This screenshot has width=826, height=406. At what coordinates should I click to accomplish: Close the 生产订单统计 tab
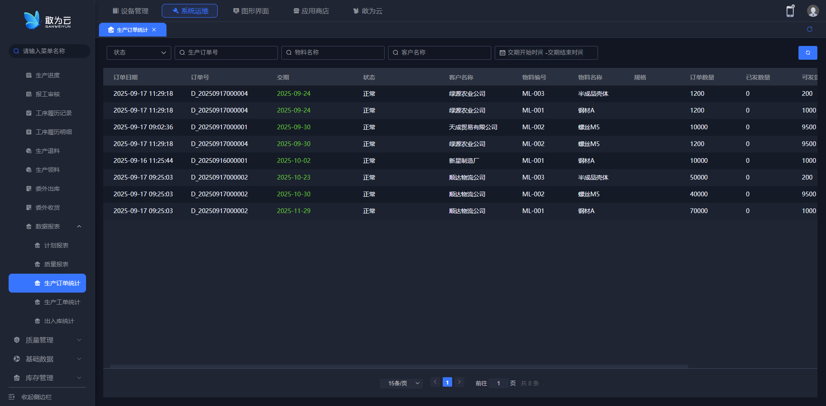tap(154, 30)
